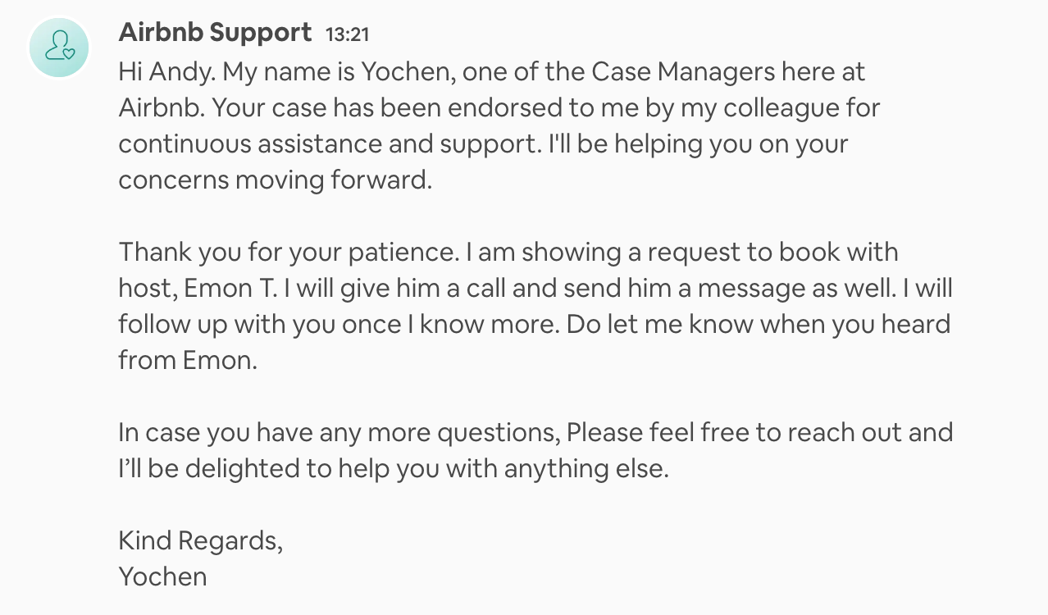Click the host name 'Emon T.'
Viewport: 1048px width, 615px height.
[x=232, y=288]
